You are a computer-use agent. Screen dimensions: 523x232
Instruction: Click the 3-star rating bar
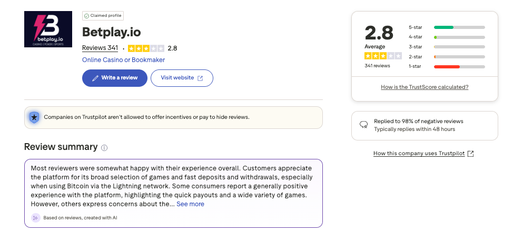pos(459,47)
